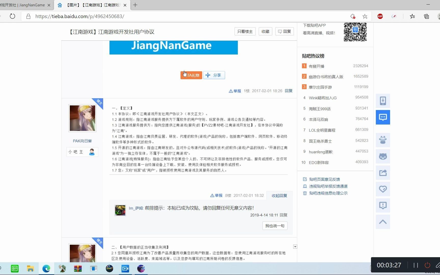The width and height of the screenshot is (440, 275).
Task: Click the site lock icon in address bar
Action: tap(29, 16)
